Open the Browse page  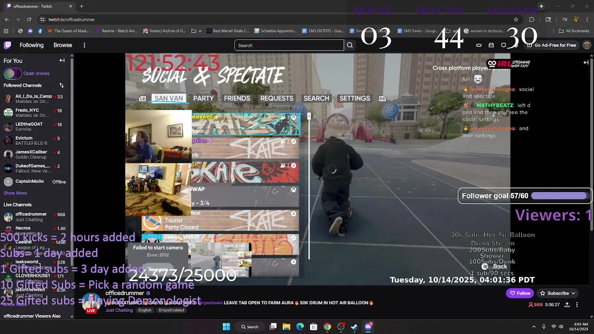coord(63,45)
